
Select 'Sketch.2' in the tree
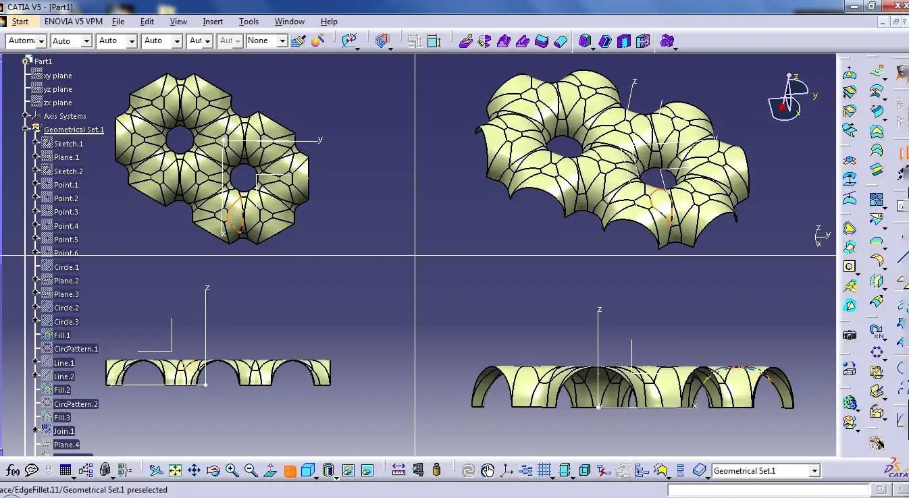(68, 171)
